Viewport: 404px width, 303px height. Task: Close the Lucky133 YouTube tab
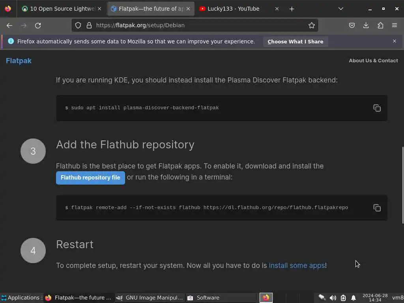coord(277,9)
